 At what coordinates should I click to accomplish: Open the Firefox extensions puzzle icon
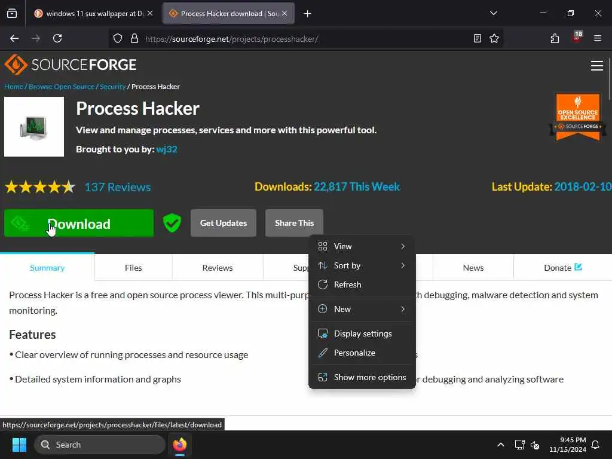(x=555, y=38)
